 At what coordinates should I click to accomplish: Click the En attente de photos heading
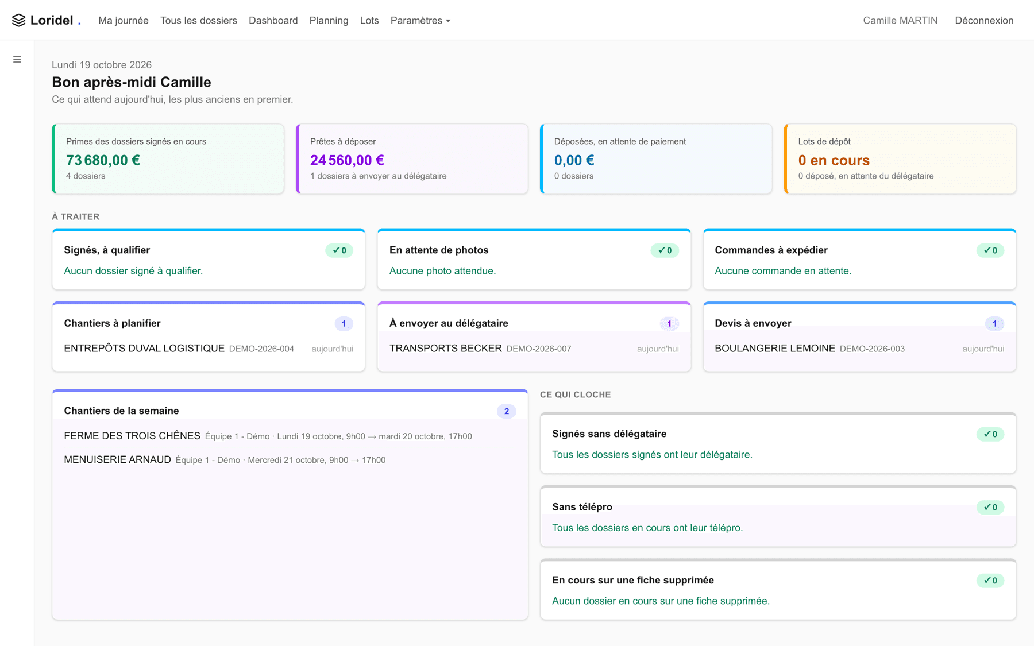pyautogui.click(x=439, y=250)
